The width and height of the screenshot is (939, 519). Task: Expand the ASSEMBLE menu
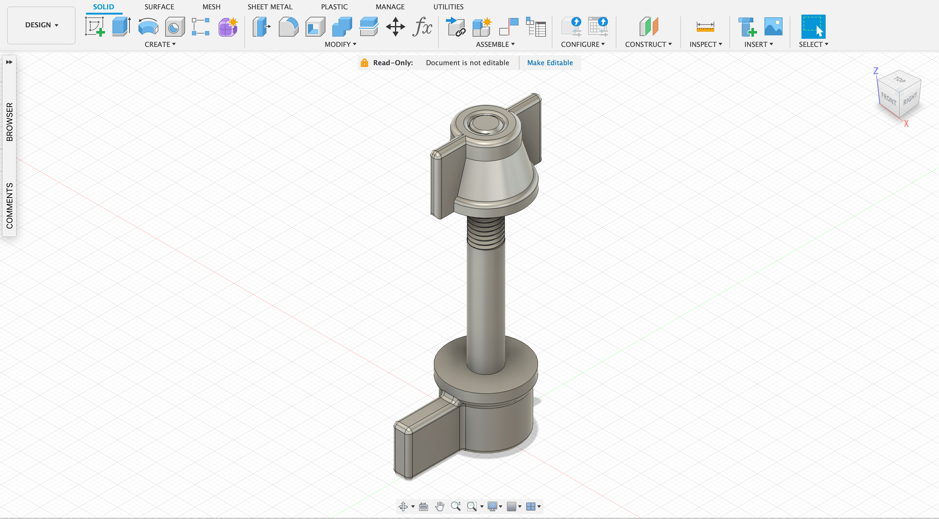tap(495, 44)
